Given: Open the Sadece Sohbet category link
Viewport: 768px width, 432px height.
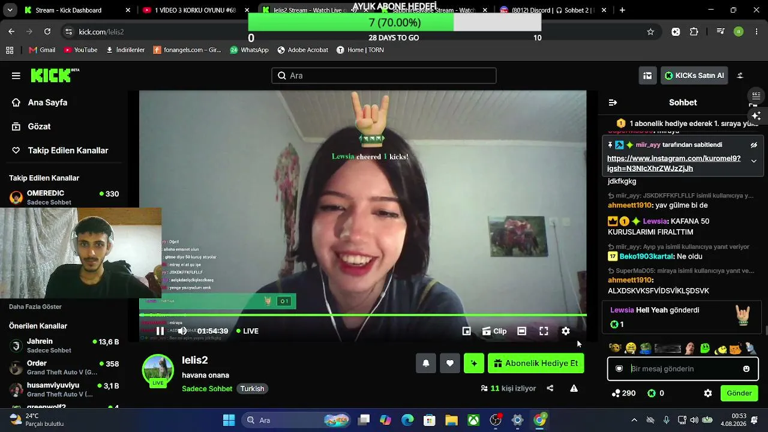Looking at the screenshot, I should point(207,389).
